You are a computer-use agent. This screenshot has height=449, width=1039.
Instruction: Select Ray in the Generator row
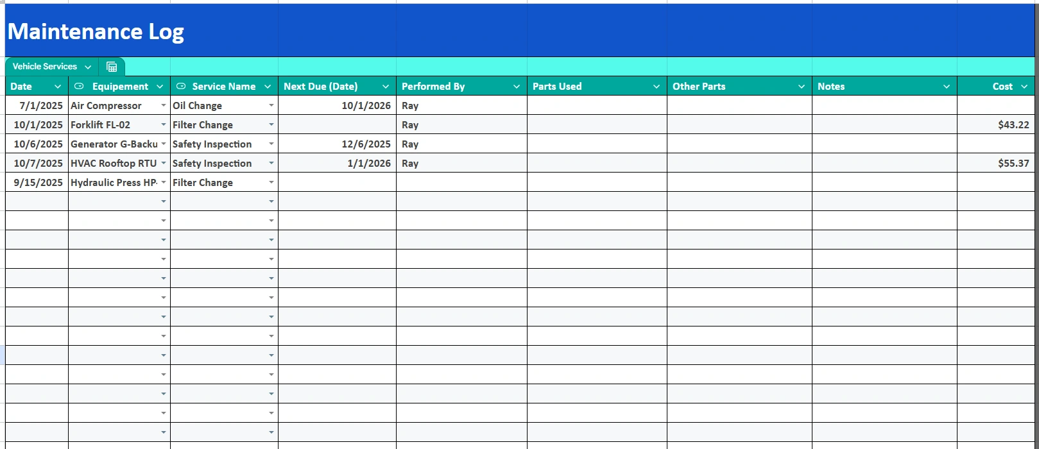(461, 144)
